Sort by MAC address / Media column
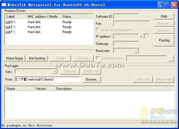 click(43, 16)
